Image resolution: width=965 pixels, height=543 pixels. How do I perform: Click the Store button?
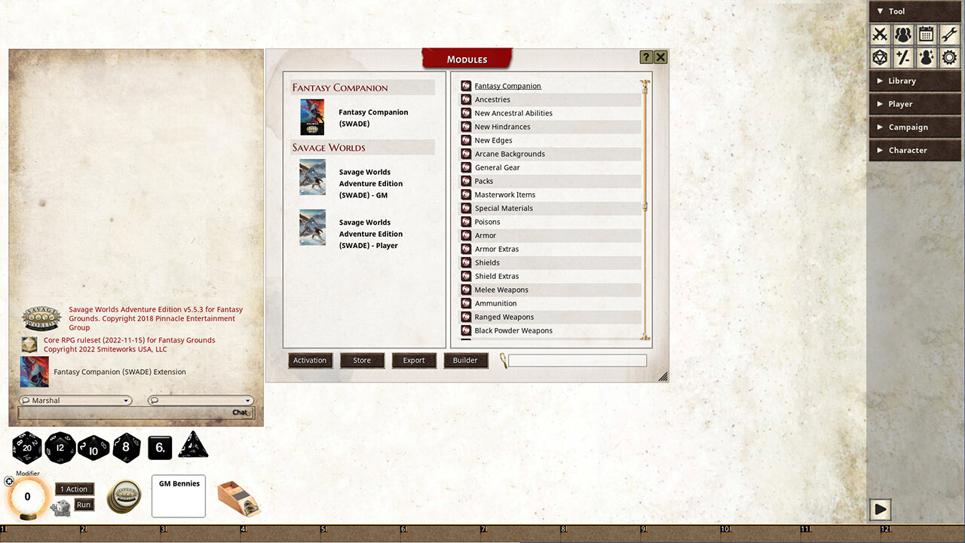pos(362,360)
